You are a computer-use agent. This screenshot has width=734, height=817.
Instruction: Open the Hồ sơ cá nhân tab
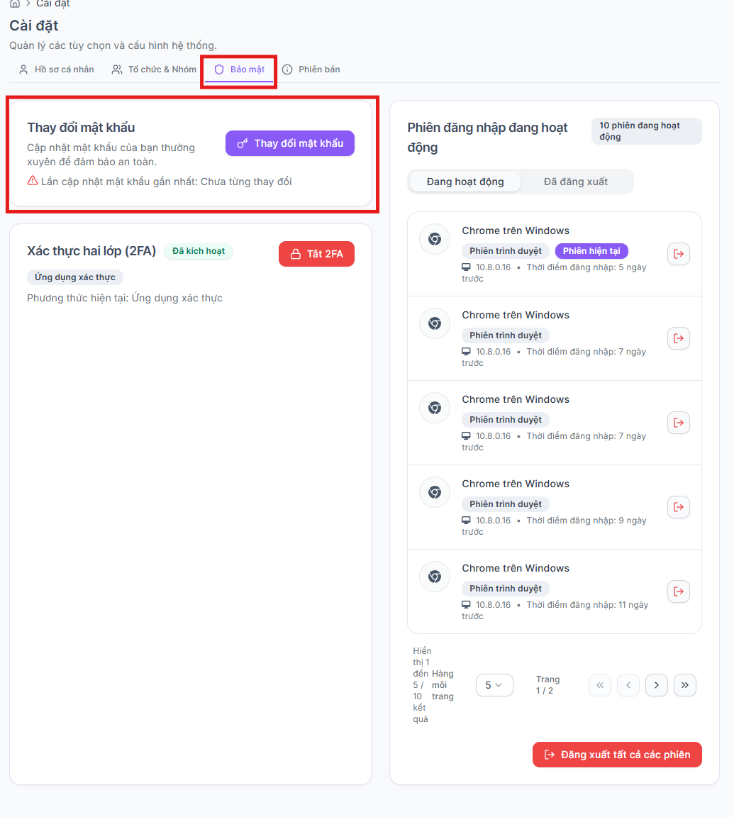pyautogui.click(x=56, y=70)
